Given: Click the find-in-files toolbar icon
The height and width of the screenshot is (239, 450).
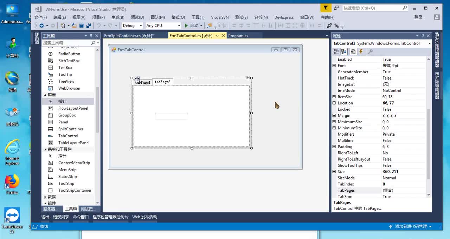Looking at the screenshot, I should click(210, 26).
